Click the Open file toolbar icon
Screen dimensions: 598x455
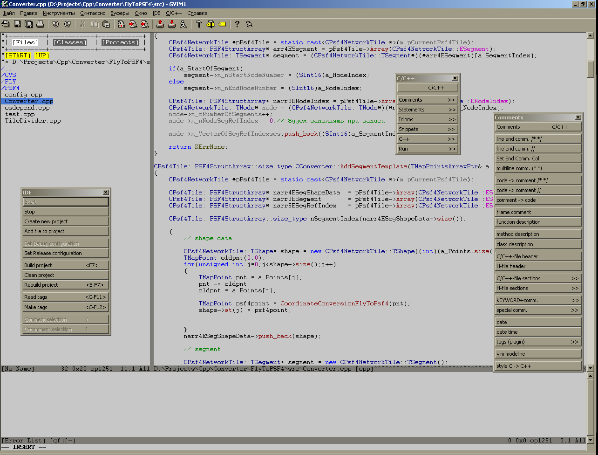coord(6,24)
